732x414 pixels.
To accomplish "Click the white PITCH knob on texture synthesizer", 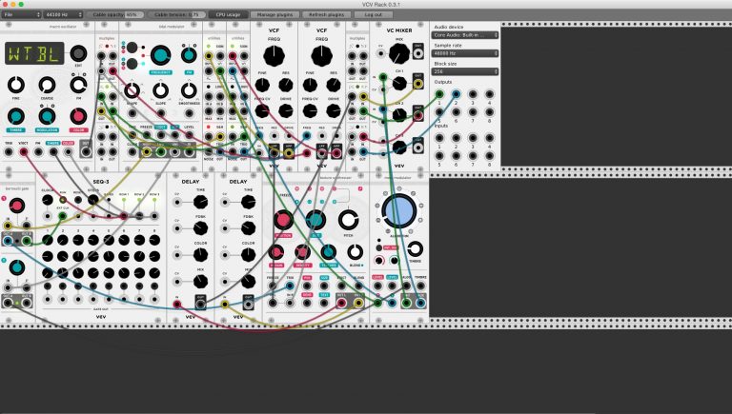I will click(x=348, y=220).
